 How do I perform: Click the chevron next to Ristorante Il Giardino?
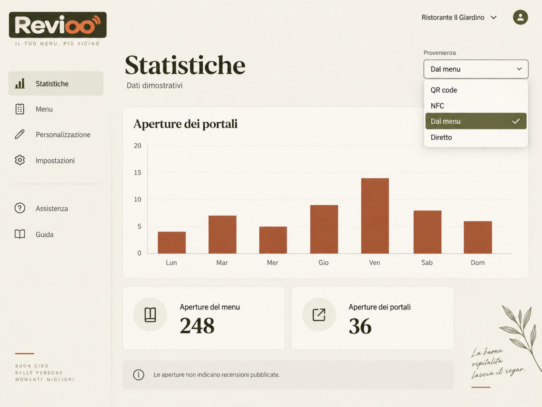pyautogui.click(x=494, y=17)
